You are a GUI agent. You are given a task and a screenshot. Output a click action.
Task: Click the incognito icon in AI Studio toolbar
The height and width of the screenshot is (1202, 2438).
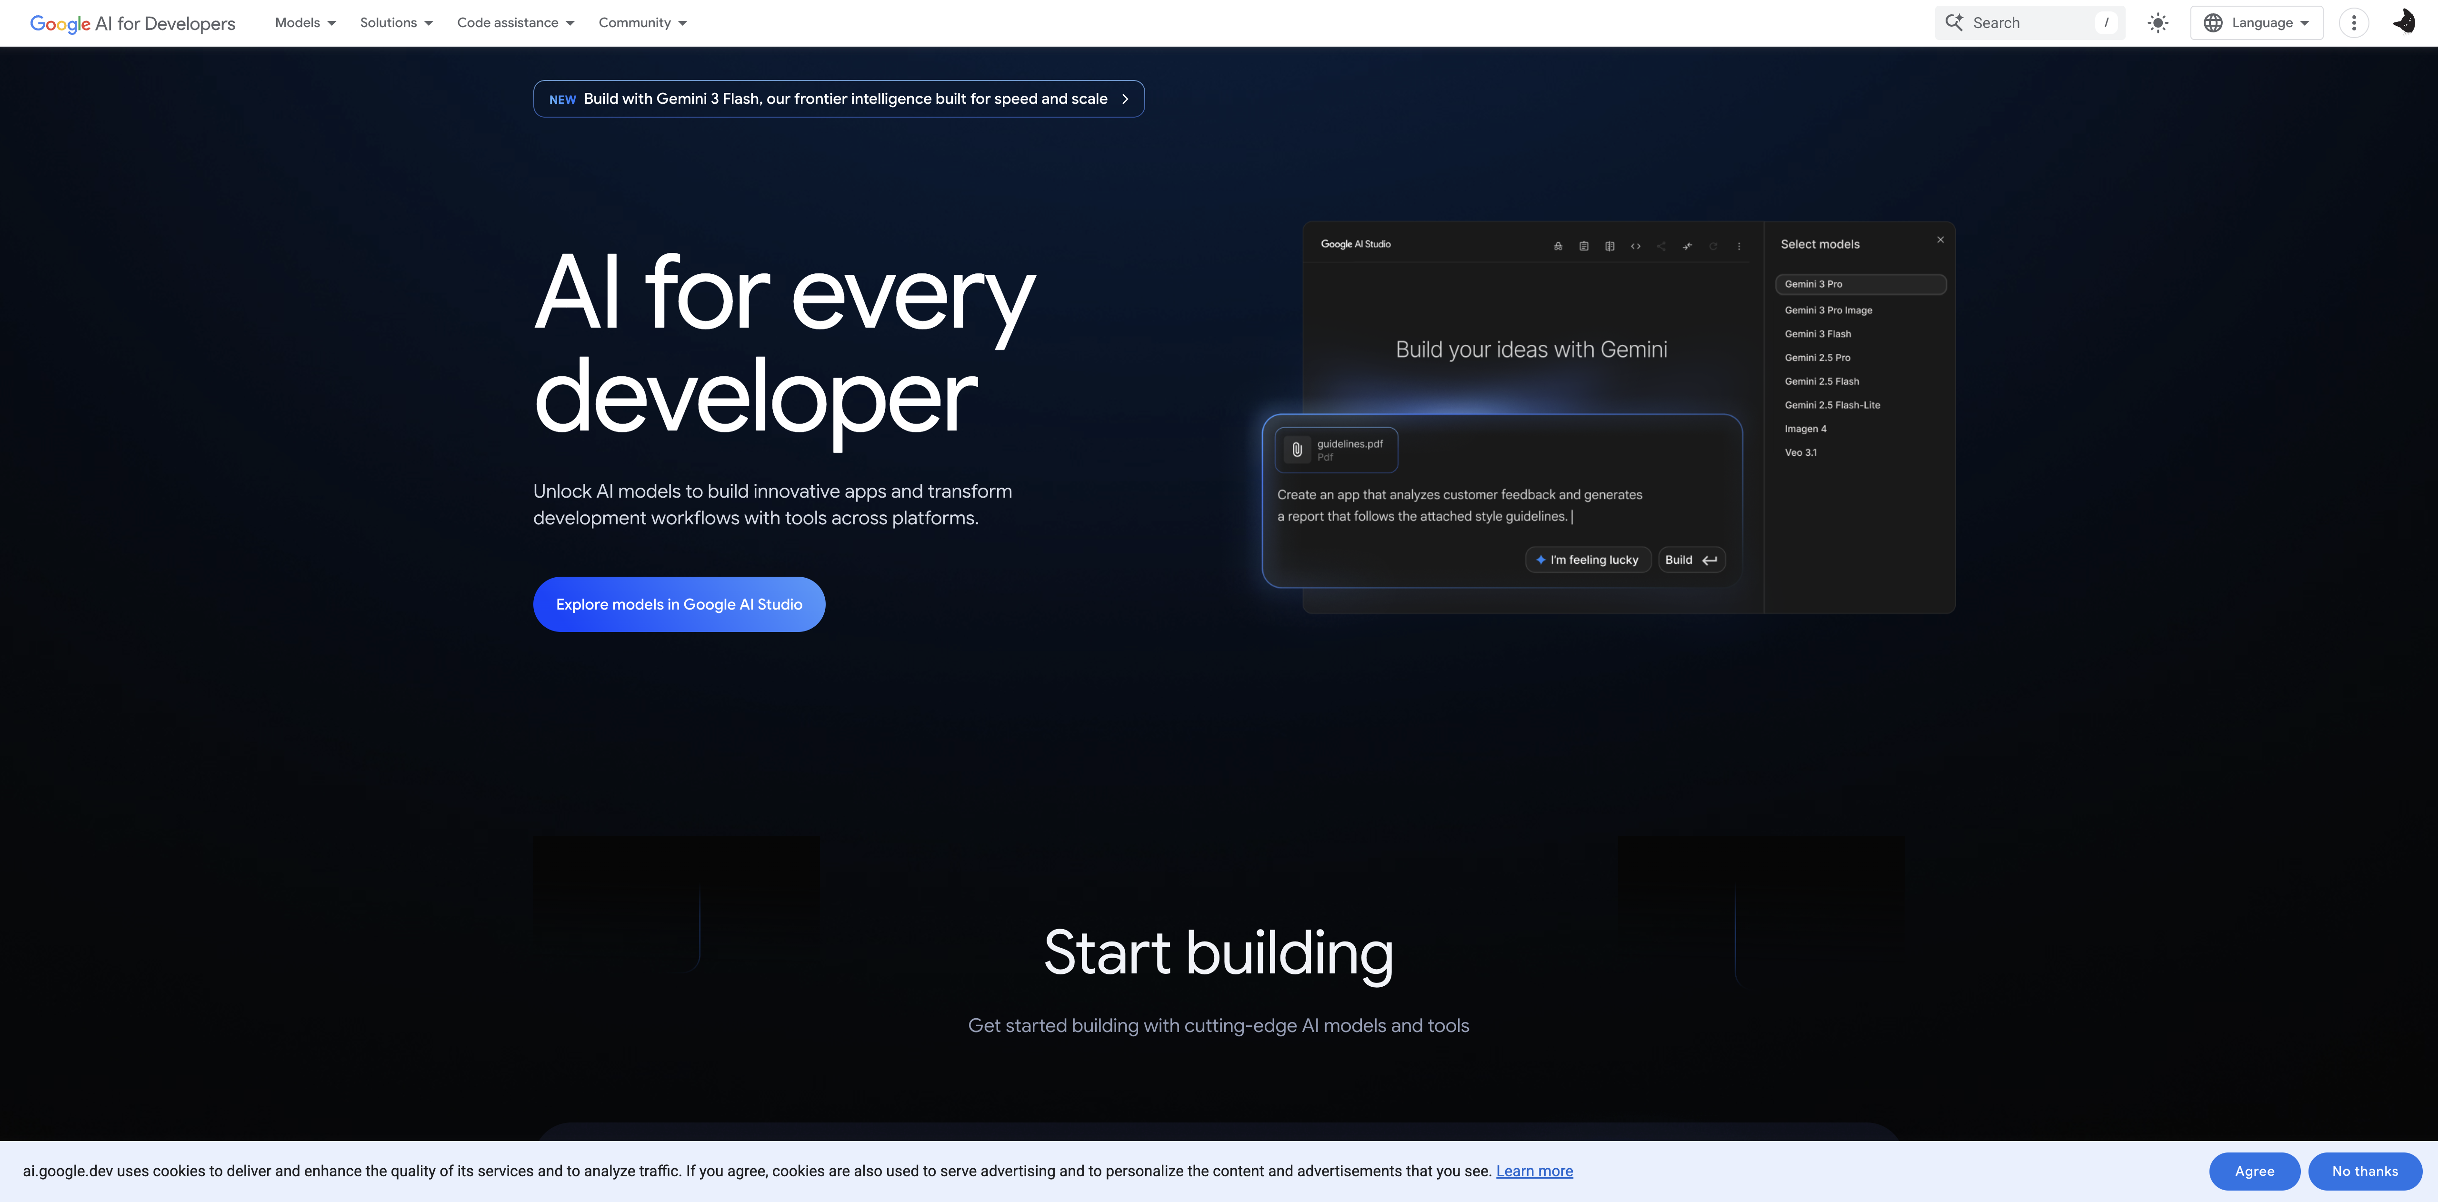click(1558, 246)
